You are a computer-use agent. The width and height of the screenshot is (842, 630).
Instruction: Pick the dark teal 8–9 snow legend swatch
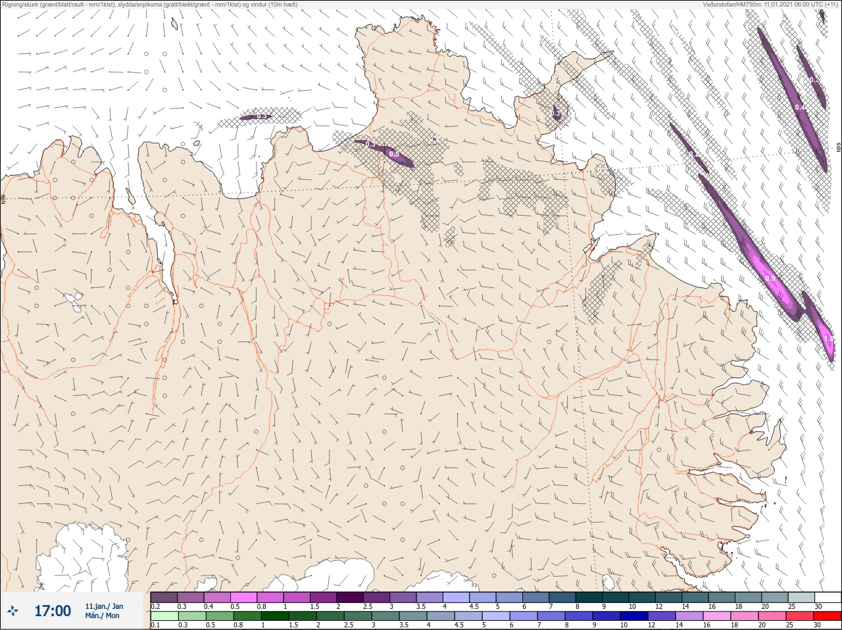click(590, 597)
